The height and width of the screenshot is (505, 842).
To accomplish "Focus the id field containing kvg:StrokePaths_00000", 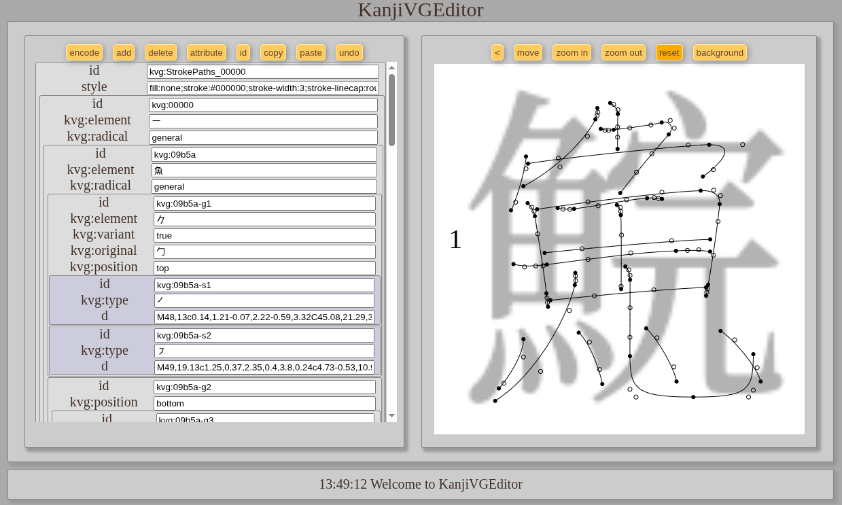I will pyautogui.click(x=263, y=71).
